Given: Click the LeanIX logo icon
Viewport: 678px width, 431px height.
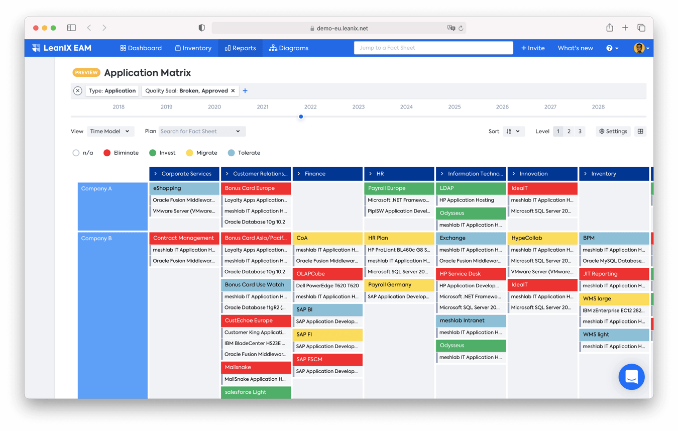Looking at the screenshot, I should coord(36,47).
